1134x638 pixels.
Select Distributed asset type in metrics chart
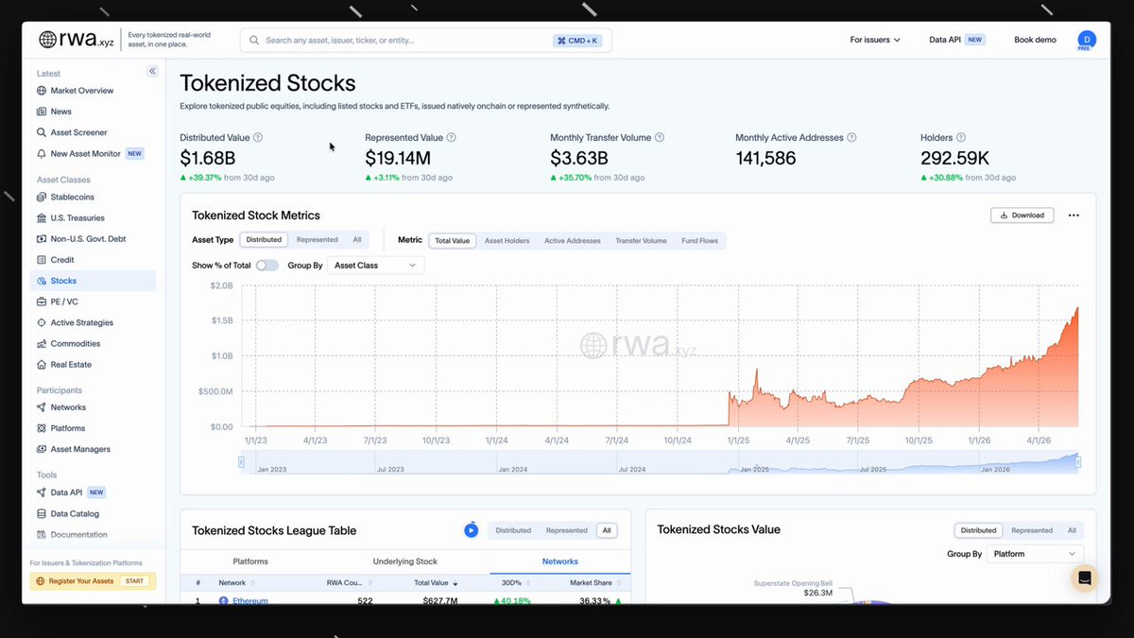click(264, 240)
